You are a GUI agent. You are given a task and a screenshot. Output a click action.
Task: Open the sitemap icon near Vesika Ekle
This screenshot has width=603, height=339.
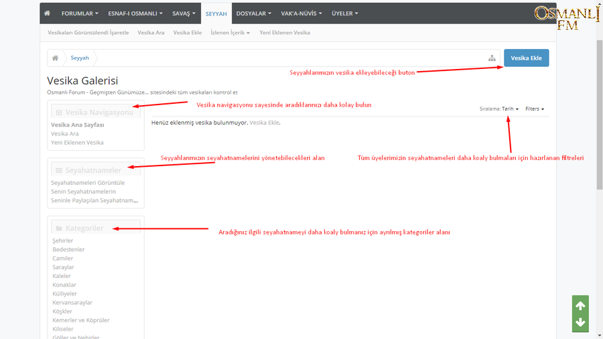point(492,58)
